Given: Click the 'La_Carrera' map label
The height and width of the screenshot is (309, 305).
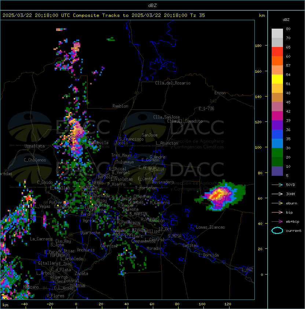Looking at the screenshot, I should pos(41,239).
